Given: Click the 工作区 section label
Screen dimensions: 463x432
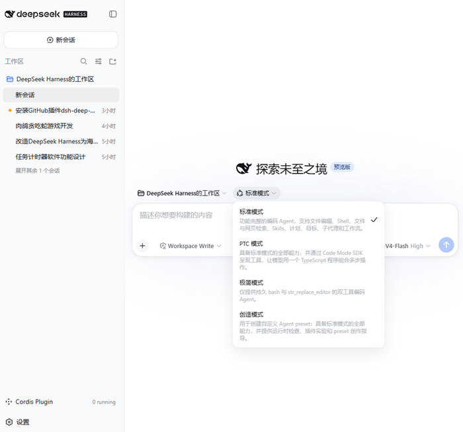Looking at the screenshot, I should click(14, 61).
